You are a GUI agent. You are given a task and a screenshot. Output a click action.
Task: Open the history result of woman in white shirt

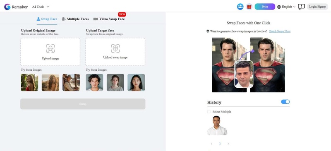click(x=217, y=125)
